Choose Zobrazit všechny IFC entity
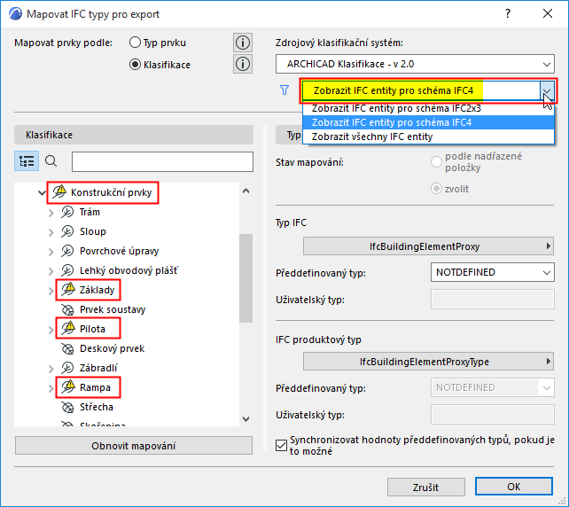The image size is (569, 507). [x=428, y=136]
